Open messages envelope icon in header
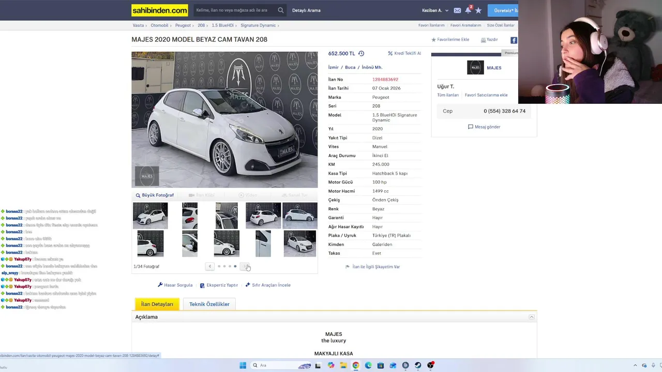 pos(457,10)
